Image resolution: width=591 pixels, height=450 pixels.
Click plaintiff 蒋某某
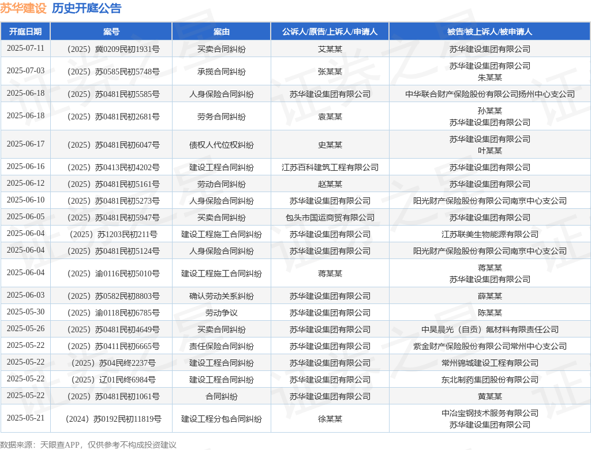click(330, 273)
